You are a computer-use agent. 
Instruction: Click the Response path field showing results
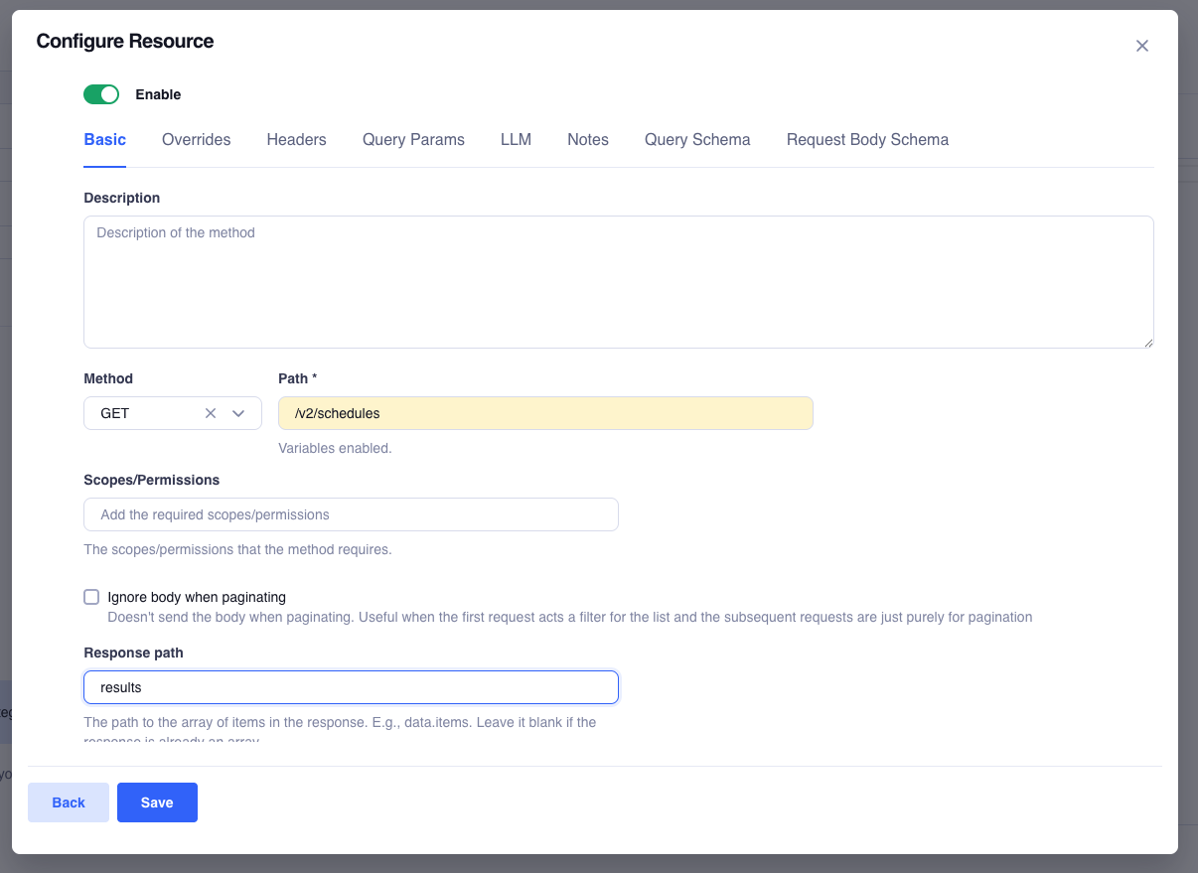coord(351,686)
